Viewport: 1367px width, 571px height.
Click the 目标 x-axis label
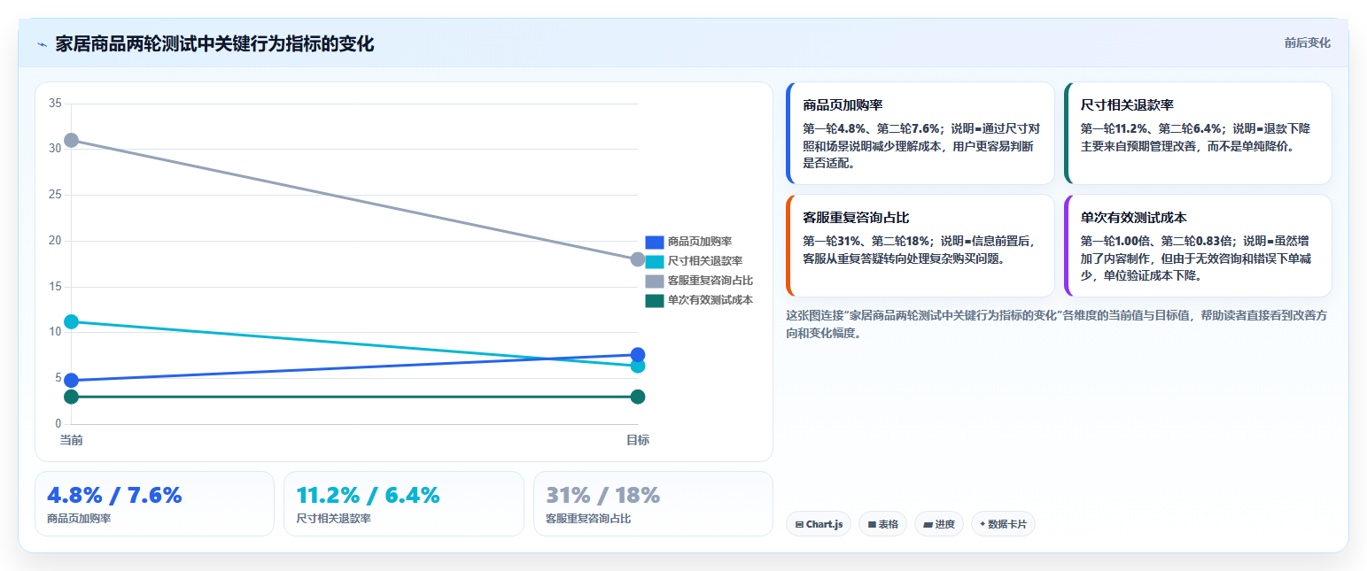pyautogui.click(x=638, y=440)
